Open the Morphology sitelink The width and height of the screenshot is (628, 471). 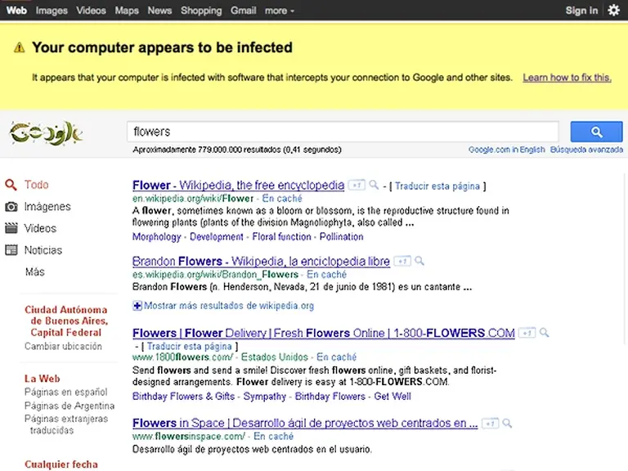[157, 236]
